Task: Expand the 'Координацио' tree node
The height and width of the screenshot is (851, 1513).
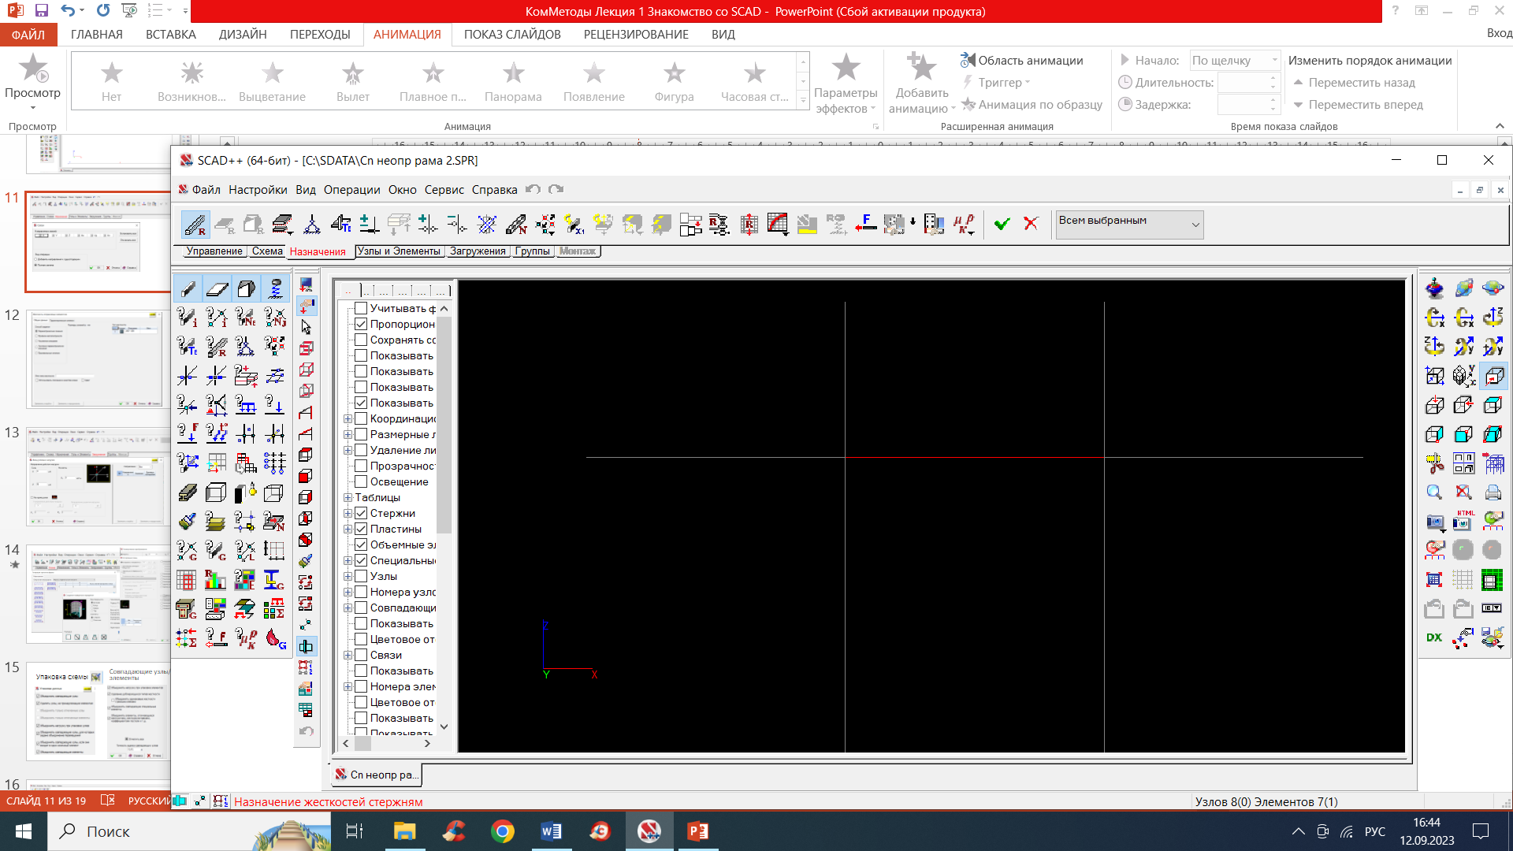Action: [348, 418]
